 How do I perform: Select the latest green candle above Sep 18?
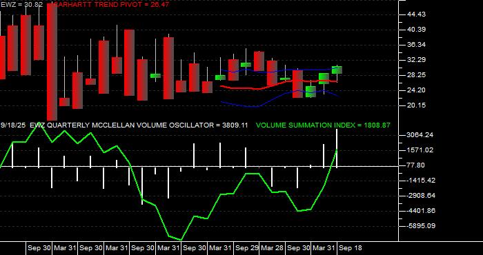(x=337, y=70)
